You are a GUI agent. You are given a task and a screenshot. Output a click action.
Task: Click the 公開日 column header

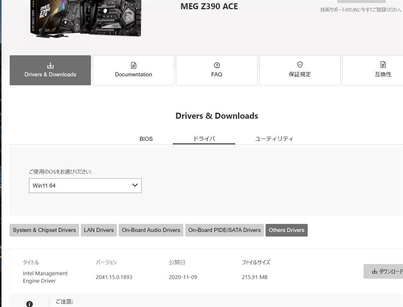[177, 262]
